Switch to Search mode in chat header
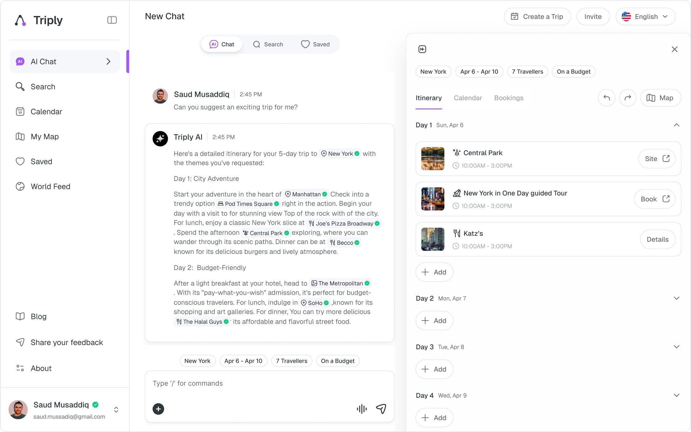This screenshot has height=432, width=691. 268,44
